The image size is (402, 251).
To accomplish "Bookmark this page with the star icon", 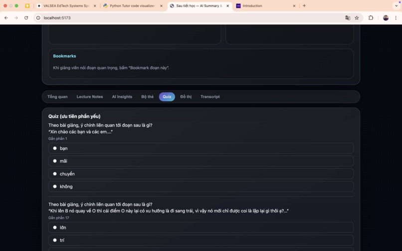I will [x=357, y=18].
